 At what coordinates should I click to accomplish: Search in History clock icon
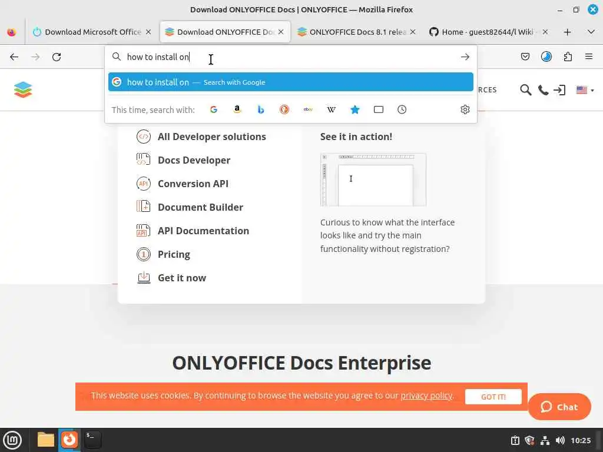coord(402,109)
